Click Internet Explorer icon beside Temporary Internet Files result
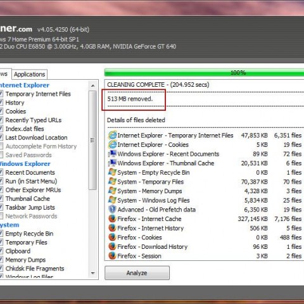The image size is (304, 304). pyautogui.click(x=112, y=136)
